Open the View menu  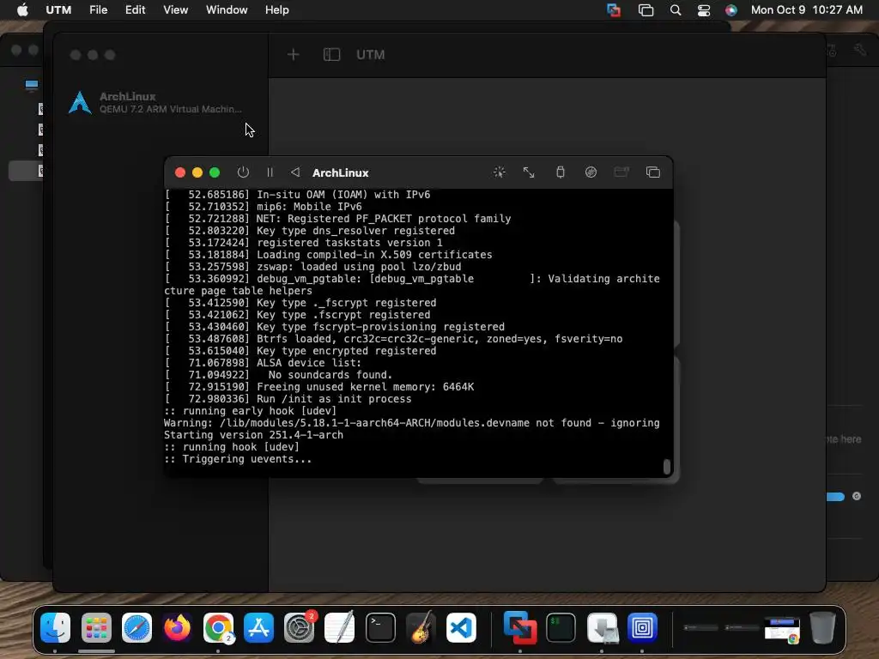pyautogui.click(x=175, y=10)
